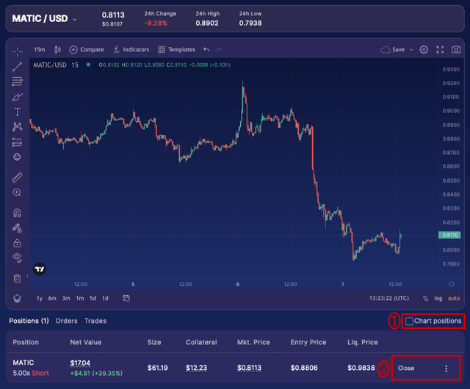The width and height of the screenshot is (470, 389).
Task: Toggle percent scale mode
Action: point(425,298)
